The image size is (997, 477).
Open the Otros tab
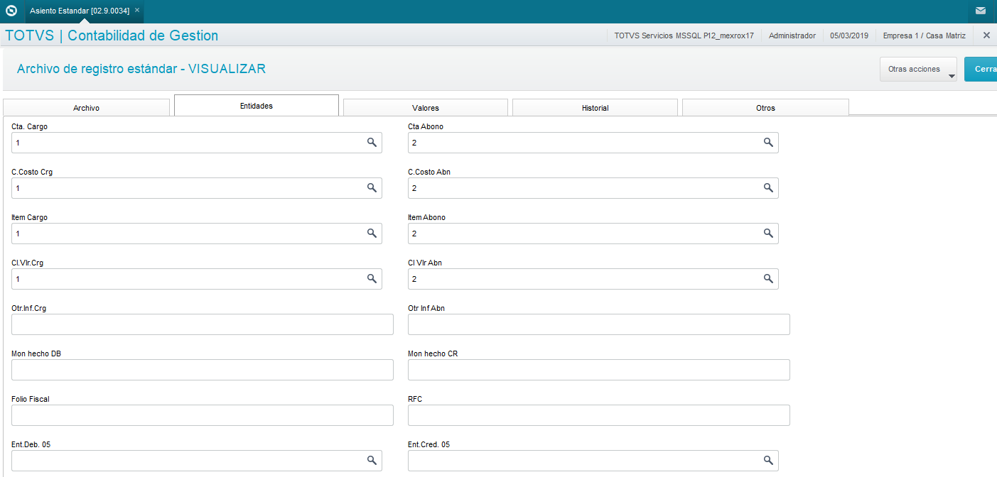[765, 108]
